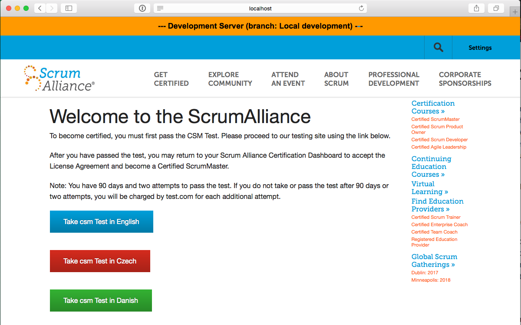Open Certified Team Coach link
The height and width of the screenshot is (325, 521).
click(x=434, y=232)
